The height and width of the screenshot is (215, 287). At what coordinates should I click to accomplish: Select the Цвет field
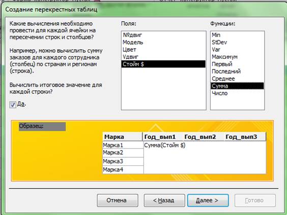coord(163,50)
